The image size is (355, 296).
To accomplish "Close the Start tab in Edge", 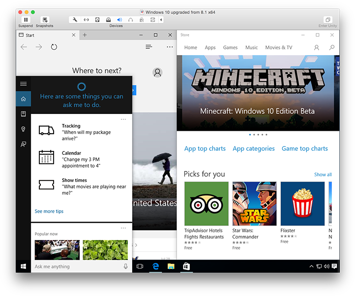I will pyautogui.click(x=74, y=35).
